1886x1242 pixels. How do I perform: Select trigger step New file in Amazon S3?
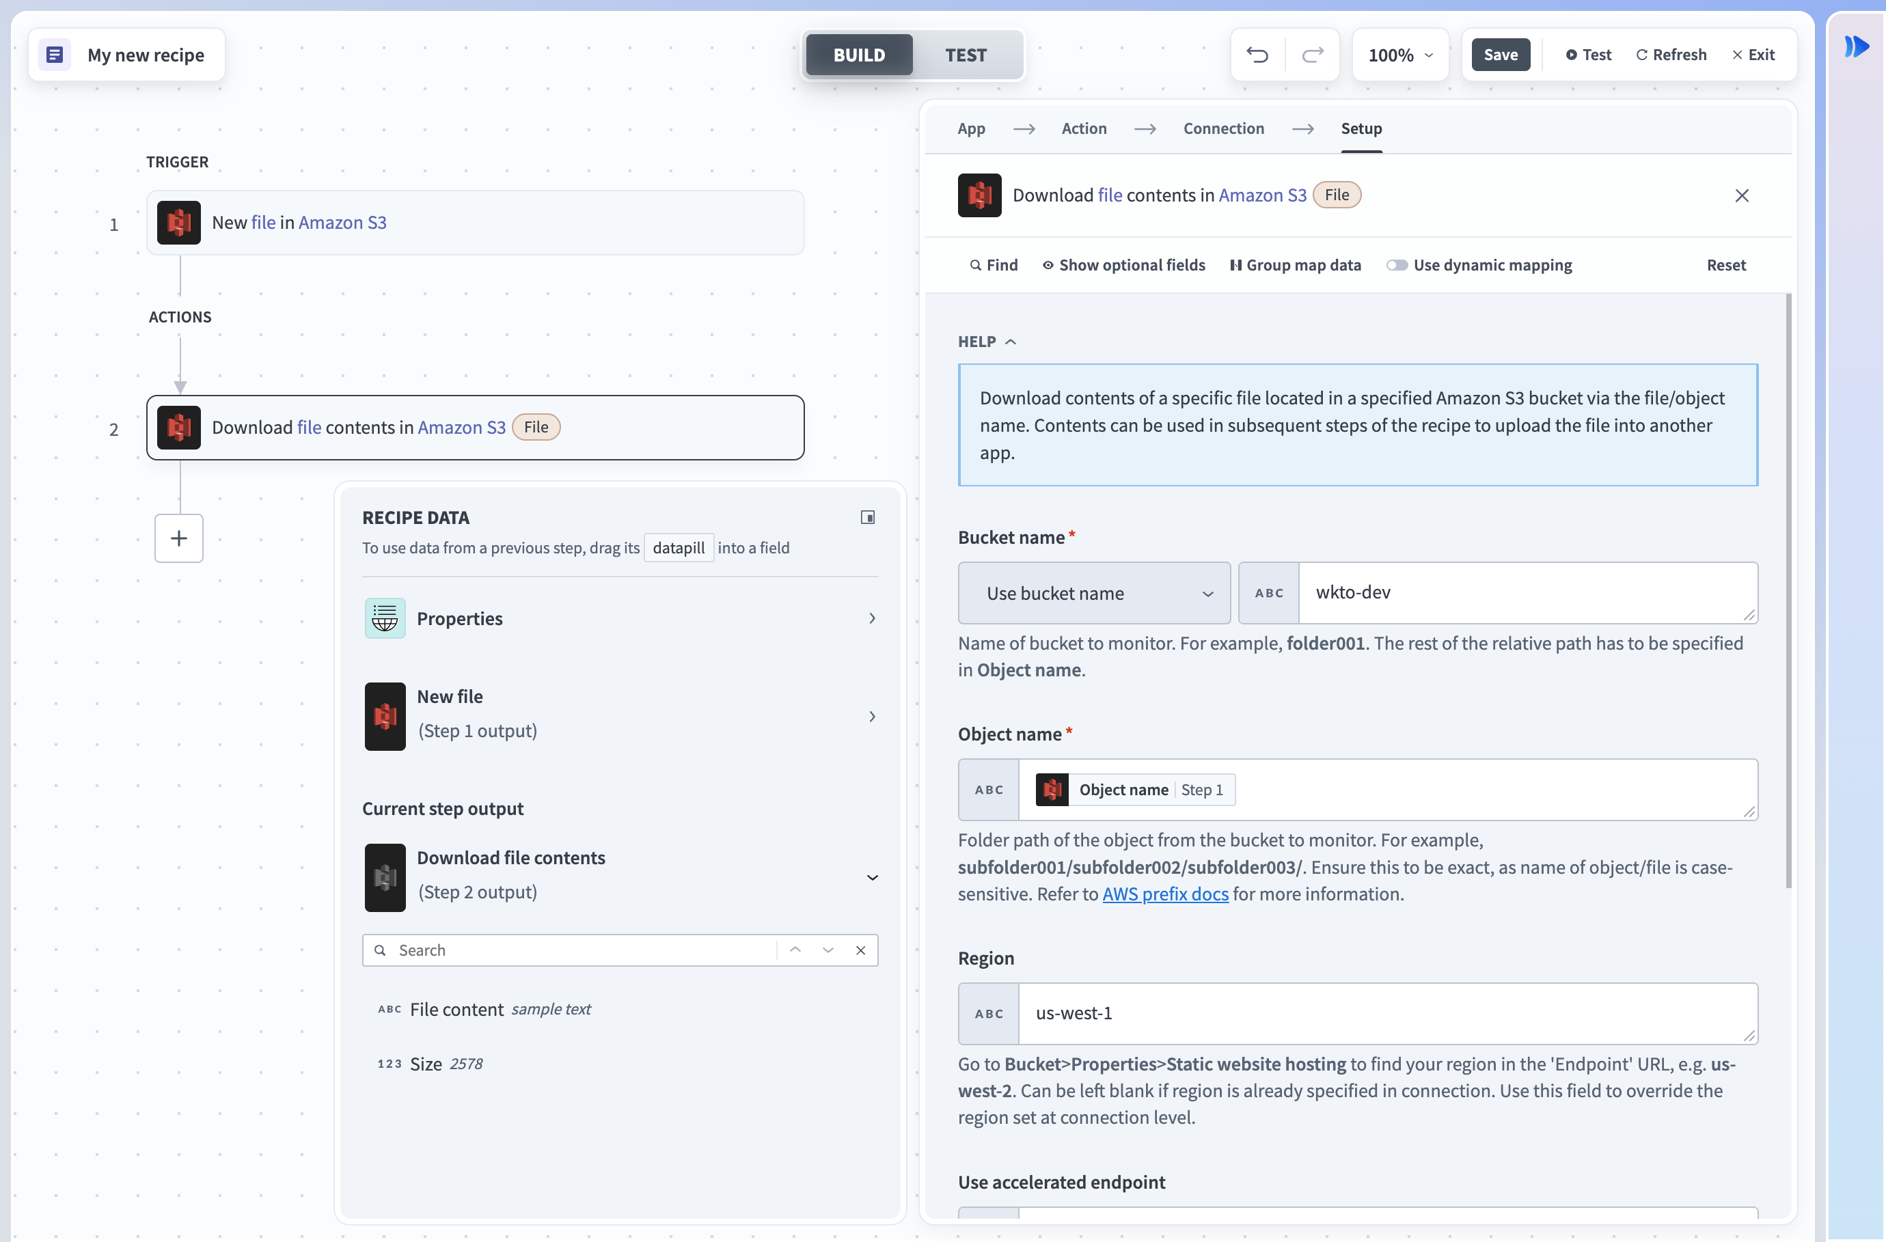pyautogui.click(x=476, y=223)
